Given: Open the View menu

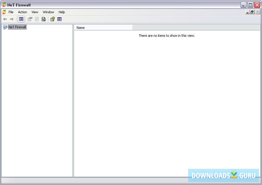Looking at the screenshot, I should pos(35,12).
